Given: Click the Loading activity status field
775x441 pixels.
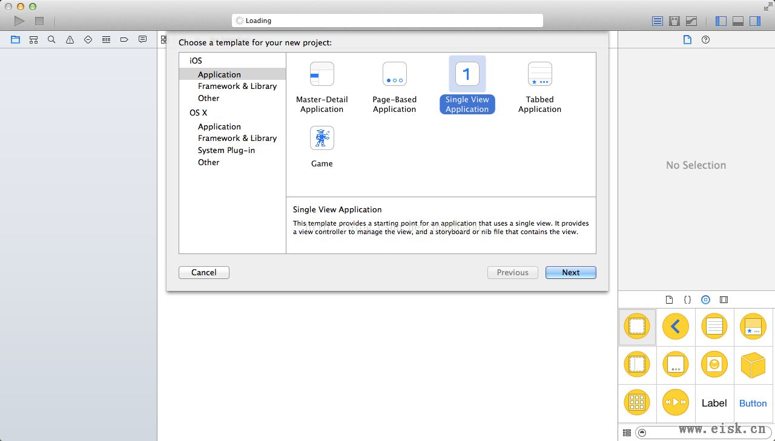Looking at the screenshot, I should pyautogui.click(x=387, y=21).
